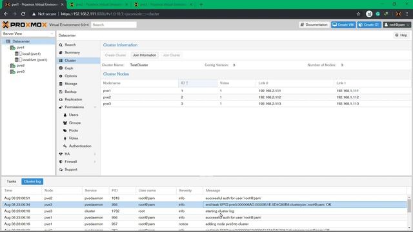This screenshot has width=413, height=232.
Task: Click the Proxmox logo
Action: [25, 24]
